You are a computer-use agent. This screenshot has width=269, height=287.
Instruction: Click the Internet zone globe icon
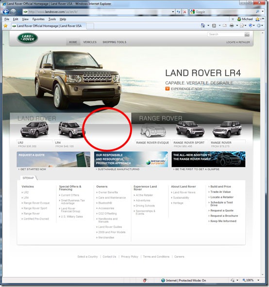coord(163,280)
